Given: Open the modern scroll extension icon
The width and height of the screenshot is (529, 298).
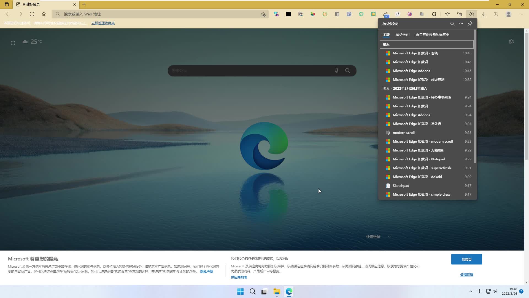Looking at the screenshot, I should click(x=337, y=14).
